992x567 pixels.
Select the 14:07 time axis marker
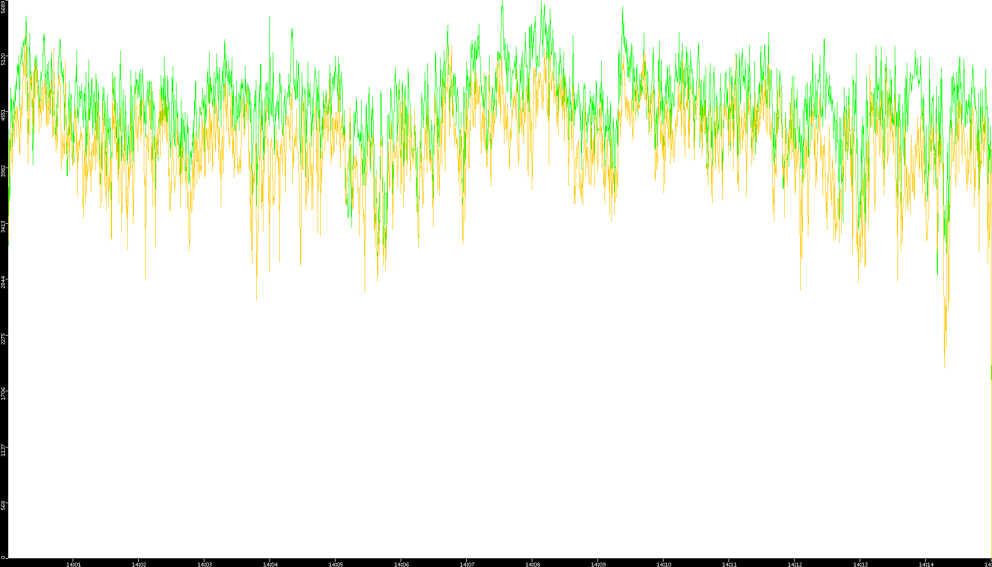point(467,564)
